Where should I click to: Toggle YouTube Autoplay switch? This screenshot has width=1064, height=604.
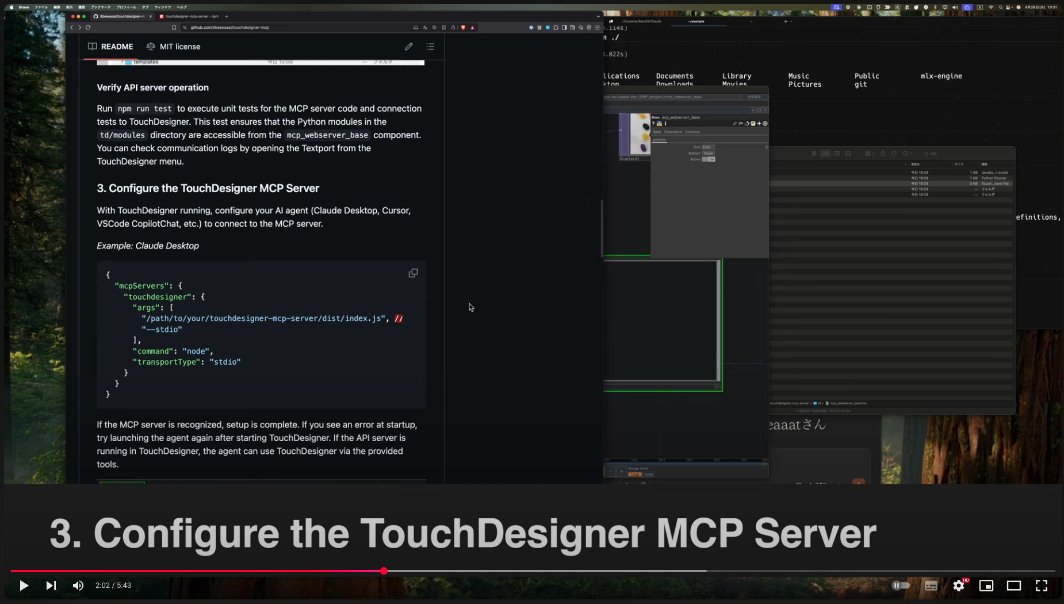tap(900, 585)
